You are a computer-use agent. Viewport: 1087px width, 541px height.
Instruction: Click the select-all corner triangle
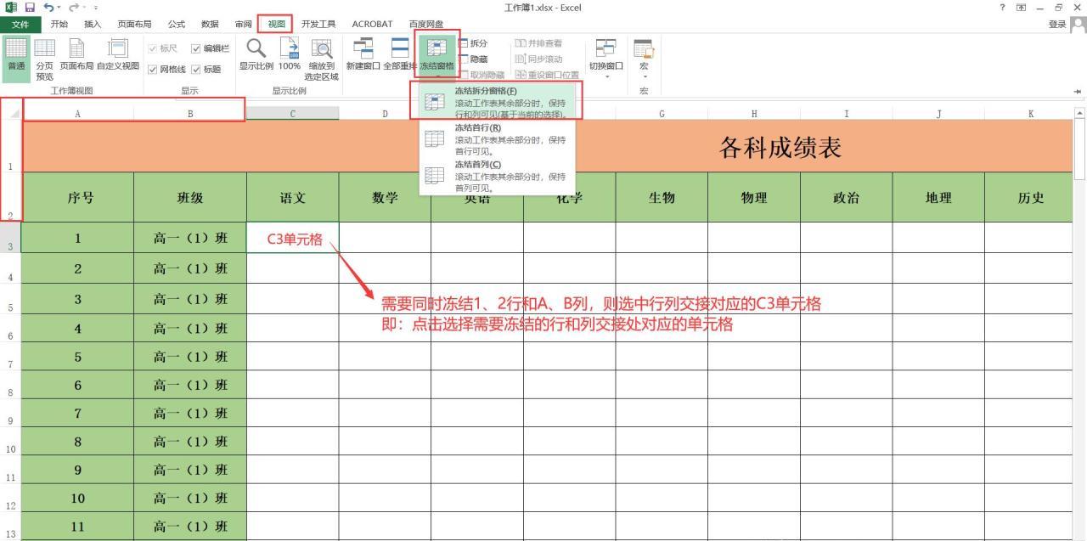pos(13,113)
